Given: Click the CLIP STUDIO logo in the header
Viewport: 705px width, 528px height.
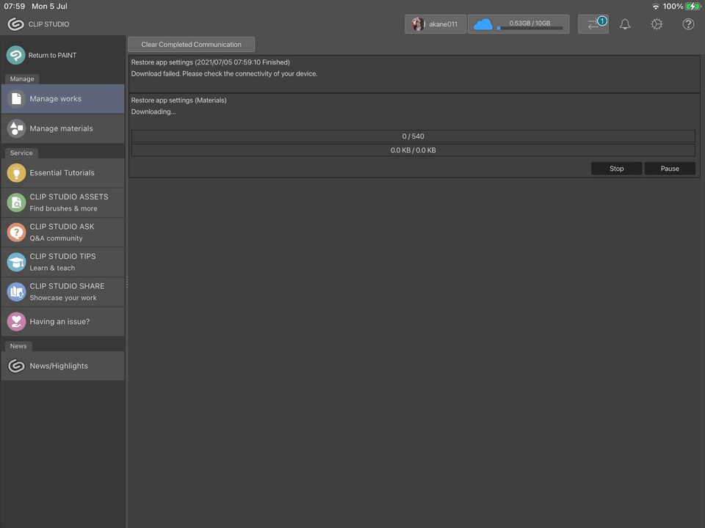Looking at the screenshot, I should pos(15,24).
